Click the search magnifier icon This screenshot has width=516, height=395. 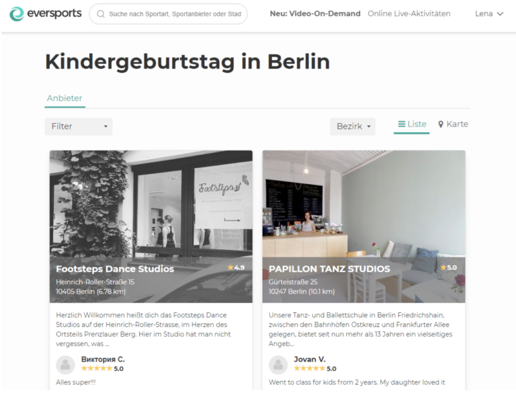pos(101,14)
